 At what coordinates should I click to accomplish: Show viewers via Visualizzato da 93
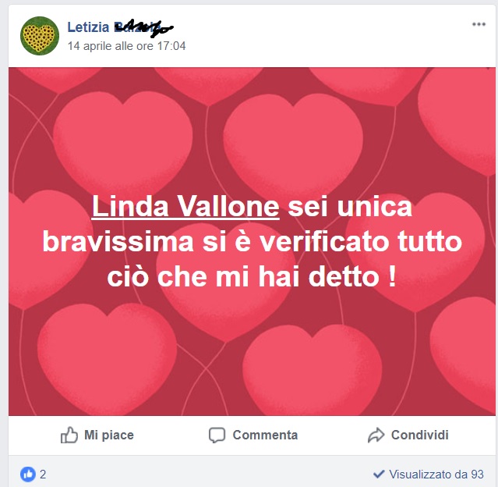pos(436,475)
